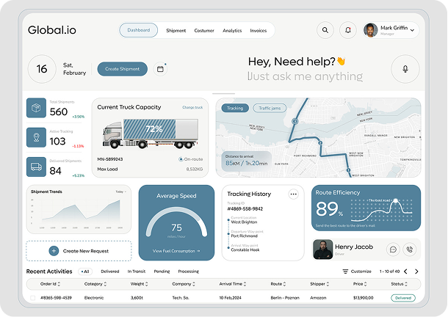This screenshot has width=448, height=317.
Task: Expand the Status column dropdown
Action: click(x=405, y=284)
